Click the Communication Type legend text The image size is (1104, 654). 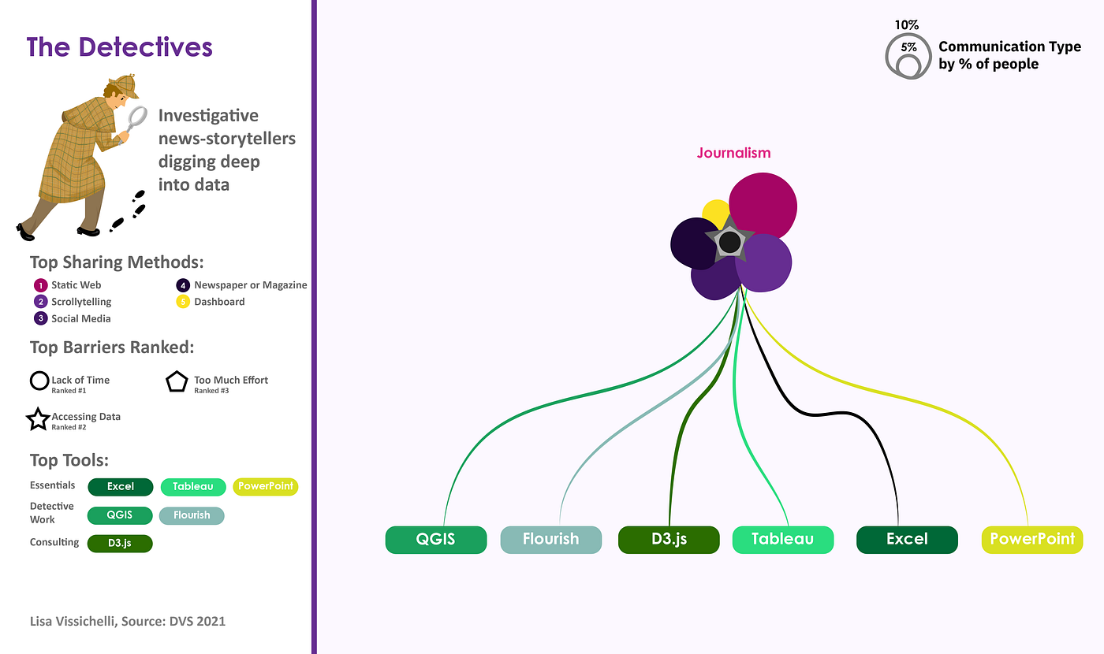1009,55
